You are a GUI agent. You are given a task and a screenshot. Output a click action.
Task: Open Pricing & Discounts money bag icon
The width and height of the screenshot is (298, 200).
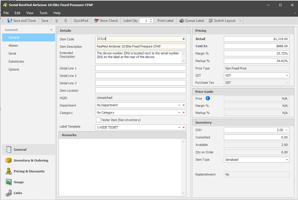[x=9, y=171]
